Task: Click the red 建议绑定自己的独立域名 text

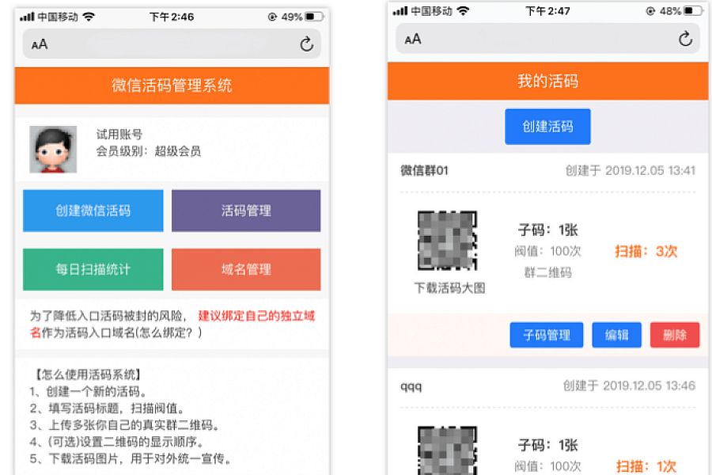Action: [x=256, y=316]
